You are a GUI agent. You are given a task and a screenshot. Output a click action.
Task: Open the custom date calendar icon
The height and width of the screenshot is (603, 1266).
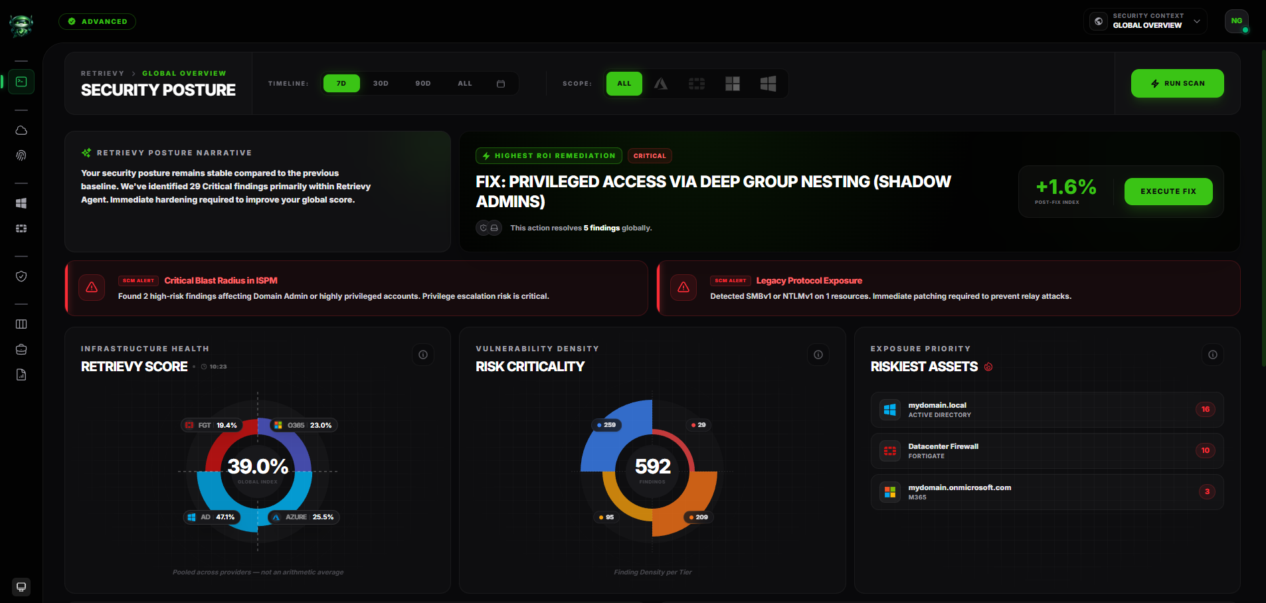click(501, 84)
